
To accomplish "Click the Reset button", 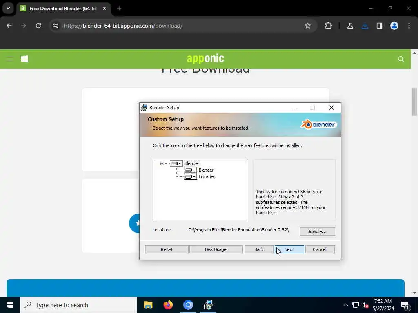I will 167,249.
